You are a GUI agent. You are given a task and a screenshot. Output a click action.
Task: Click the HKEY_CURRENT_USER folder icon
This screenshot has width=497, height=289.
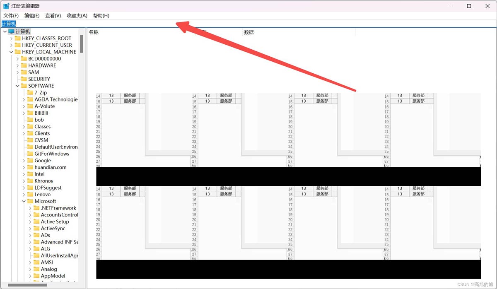tap(17, 45)
